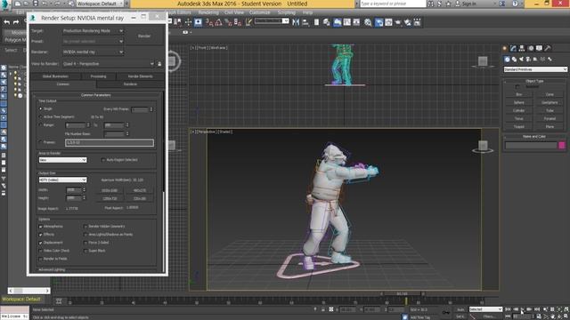Select the Single time output radio

40,108
